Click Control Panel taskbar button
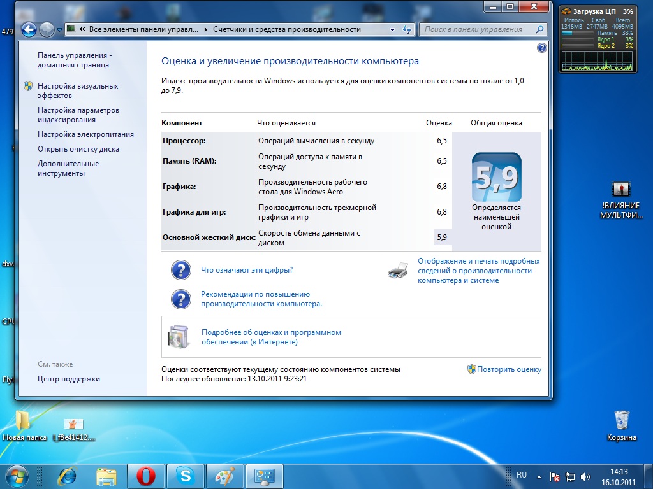This screenshot has height=489, width=653. 265,476
